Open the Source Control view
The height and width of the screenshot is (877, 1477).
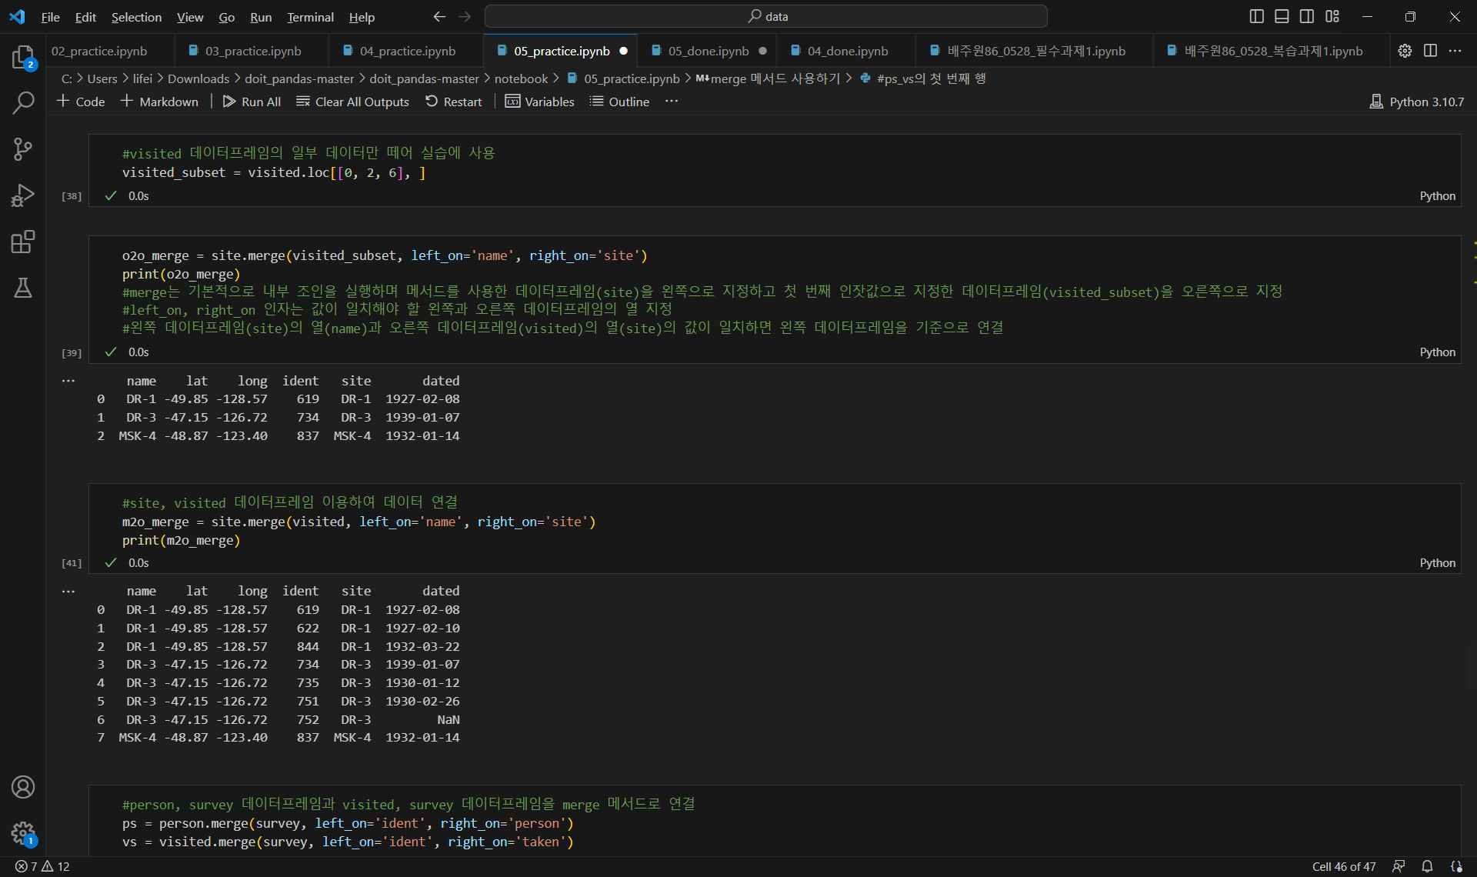(x=23, y=149)
